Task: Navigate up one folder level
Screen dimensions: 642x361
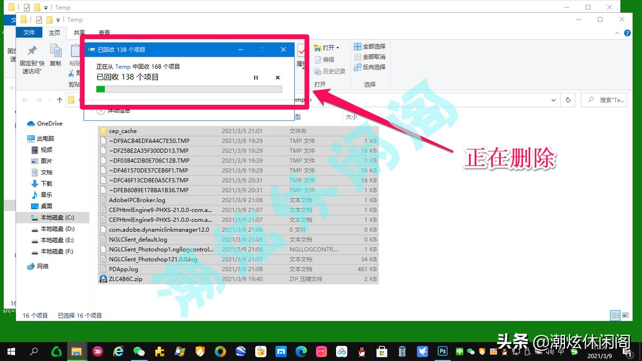Action: [59, 99]
